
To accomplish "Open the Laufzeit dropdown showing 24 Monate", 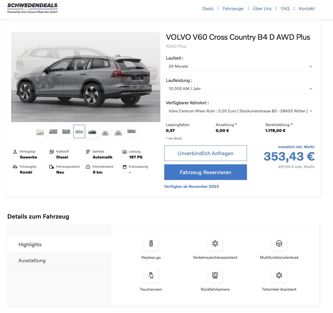I will click(241, 67).
